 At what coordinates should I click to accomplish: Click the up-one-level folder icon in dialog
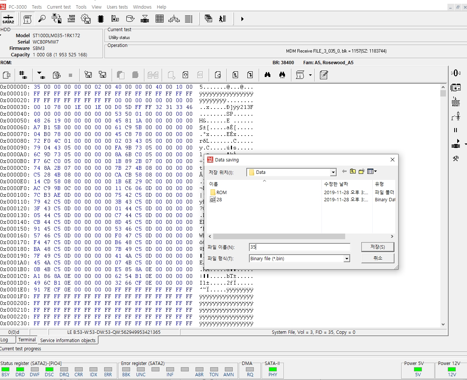tap(353, 172)
